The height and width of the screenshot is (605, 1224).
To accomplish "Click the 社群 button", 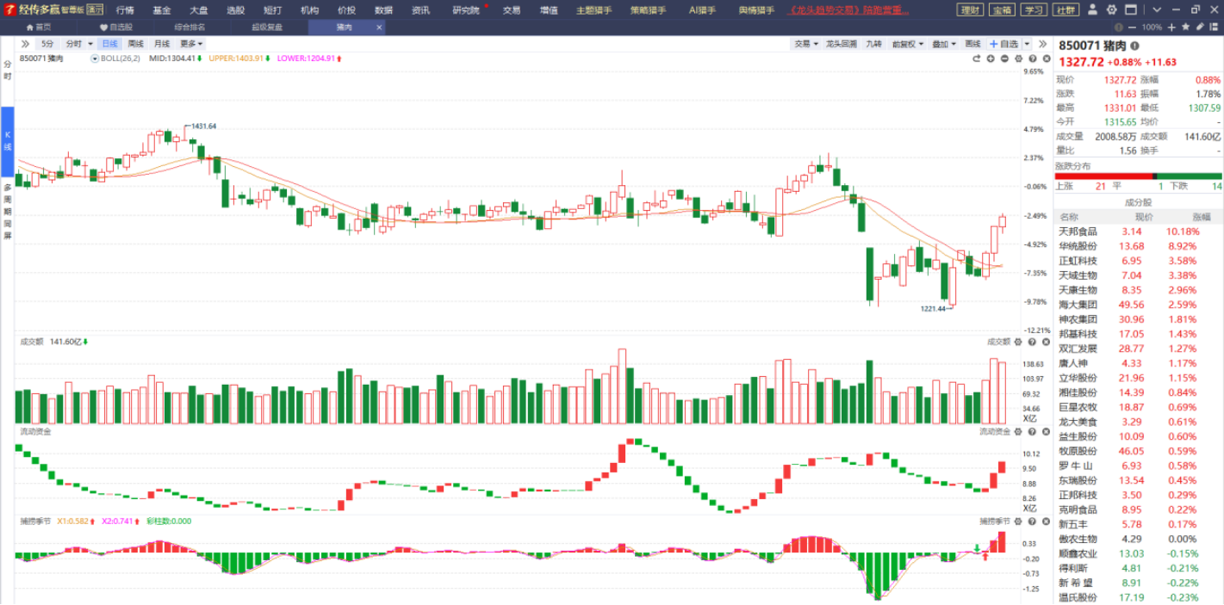I will tap(1066, 9).
